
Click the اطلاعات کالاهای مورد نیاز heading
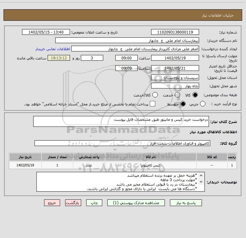(x=213, y=132)
